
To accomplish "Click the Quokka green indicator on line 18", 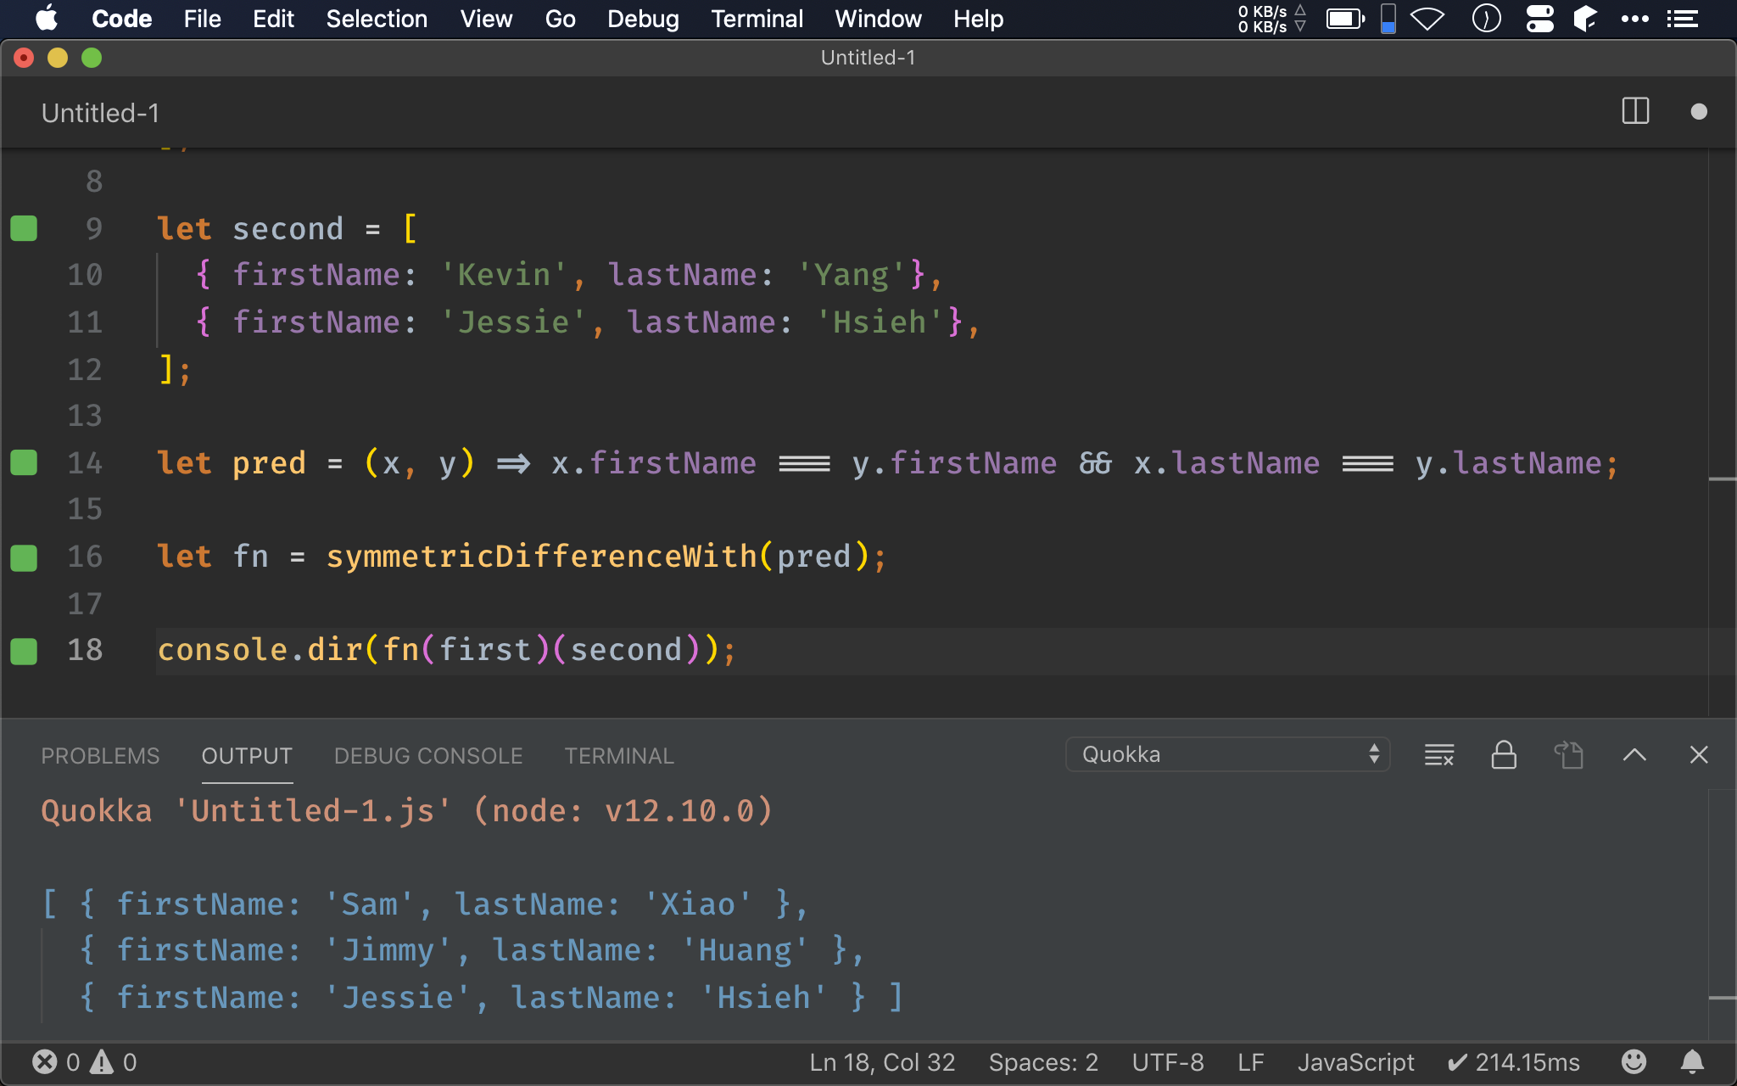I will (x=24, y=651).
